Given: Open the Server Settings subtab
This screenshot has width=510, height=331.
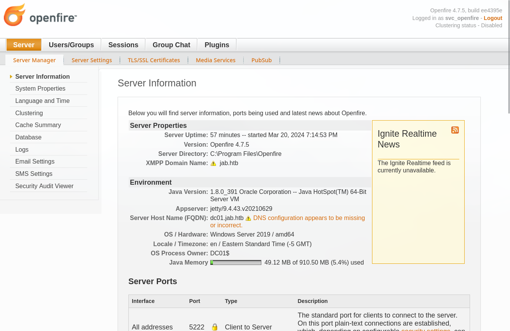Looking at the screenshot, I should point(92,60).
